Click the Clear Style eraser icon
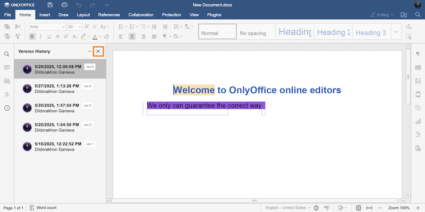Viewport: 425px width, 212px height. tap(106, 37)
